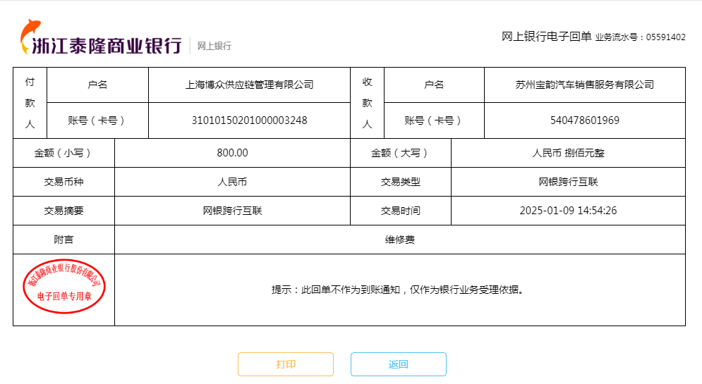This screenshot has height=384, width=702.
Task: Select payer account number 31010150201000003248
Action: pyautogui.click(x=249, y=120)
